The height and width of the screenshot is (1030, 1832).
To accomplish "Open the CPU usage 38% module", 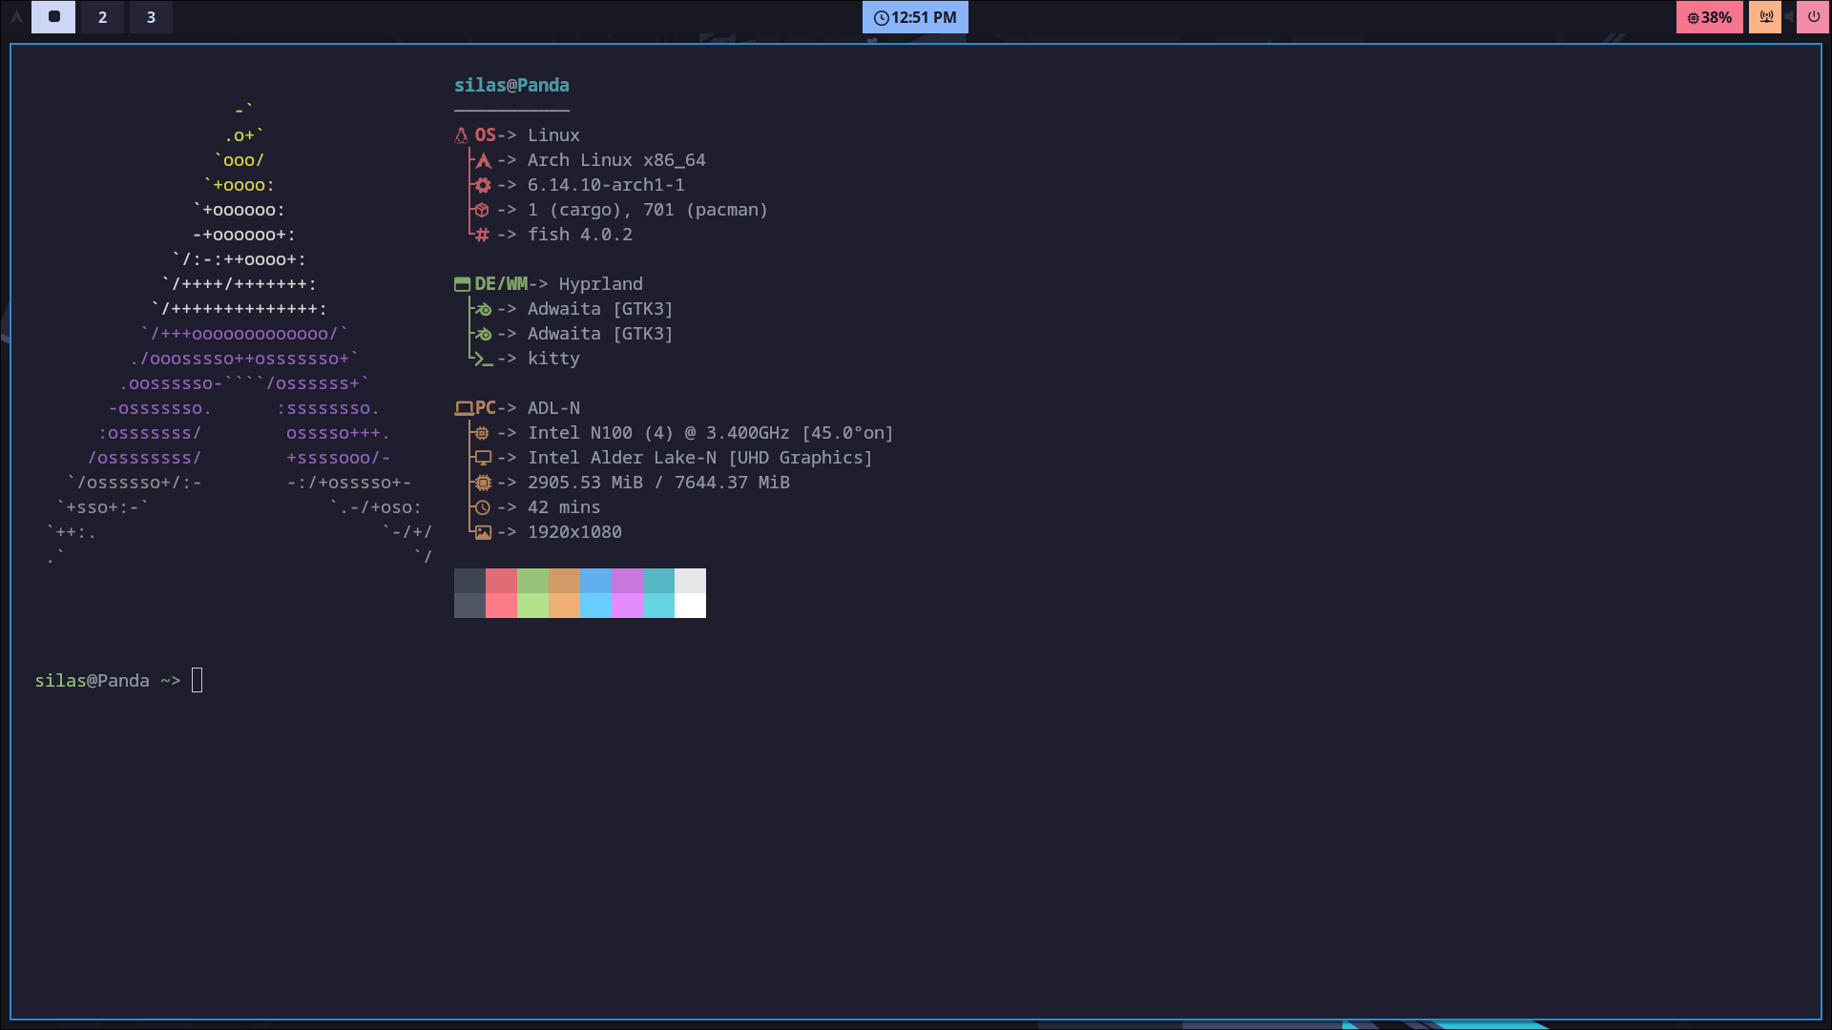I will click(1709, 17).
